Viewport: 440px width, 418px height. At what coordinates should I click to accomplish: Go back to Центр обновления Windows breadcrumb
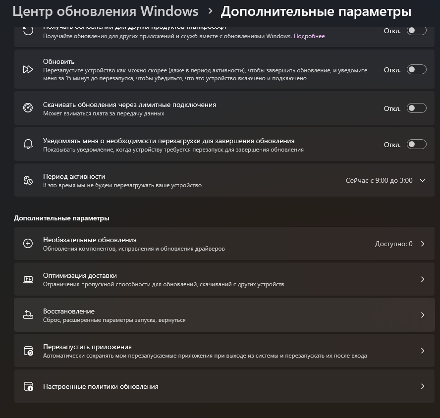coord(106,11)
